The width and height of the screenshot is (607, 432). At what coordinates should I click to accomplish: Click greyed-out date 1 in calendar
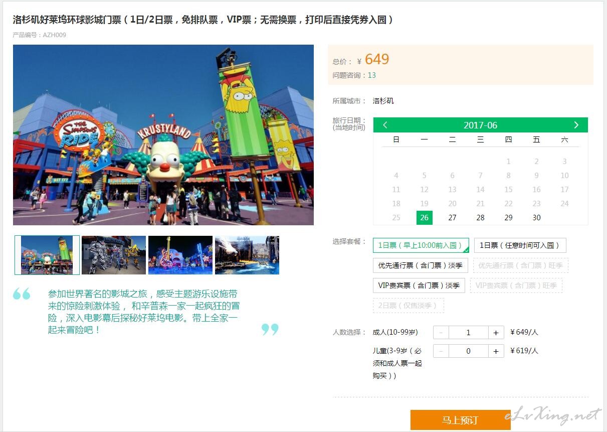[508, 161]
